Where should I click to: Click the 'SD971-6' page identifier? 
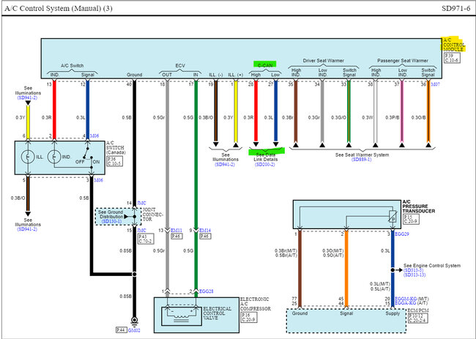pos(456,8)
